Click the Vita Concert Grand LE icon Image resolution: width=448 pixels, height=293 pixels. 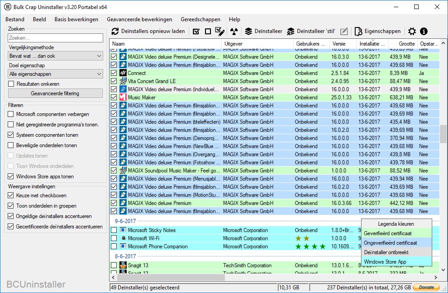tap(123, 81)
